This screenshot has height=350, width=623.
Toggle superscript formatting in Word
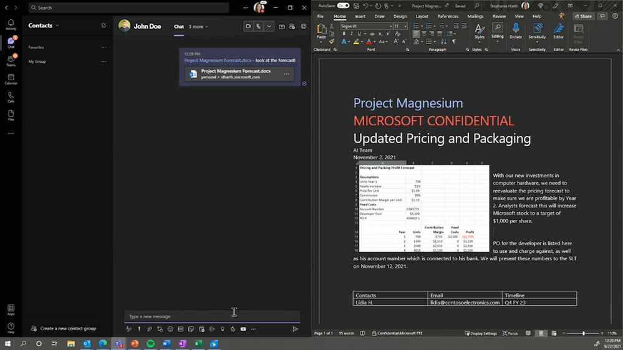pos(388,34)
